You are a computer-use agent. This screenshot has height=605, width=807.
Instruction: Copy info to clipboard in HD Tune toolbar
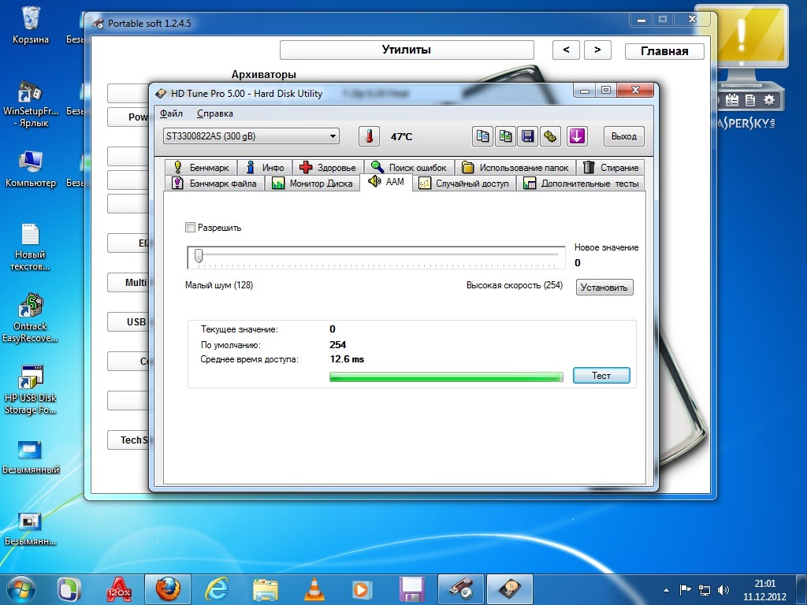[x=483, y=136]
